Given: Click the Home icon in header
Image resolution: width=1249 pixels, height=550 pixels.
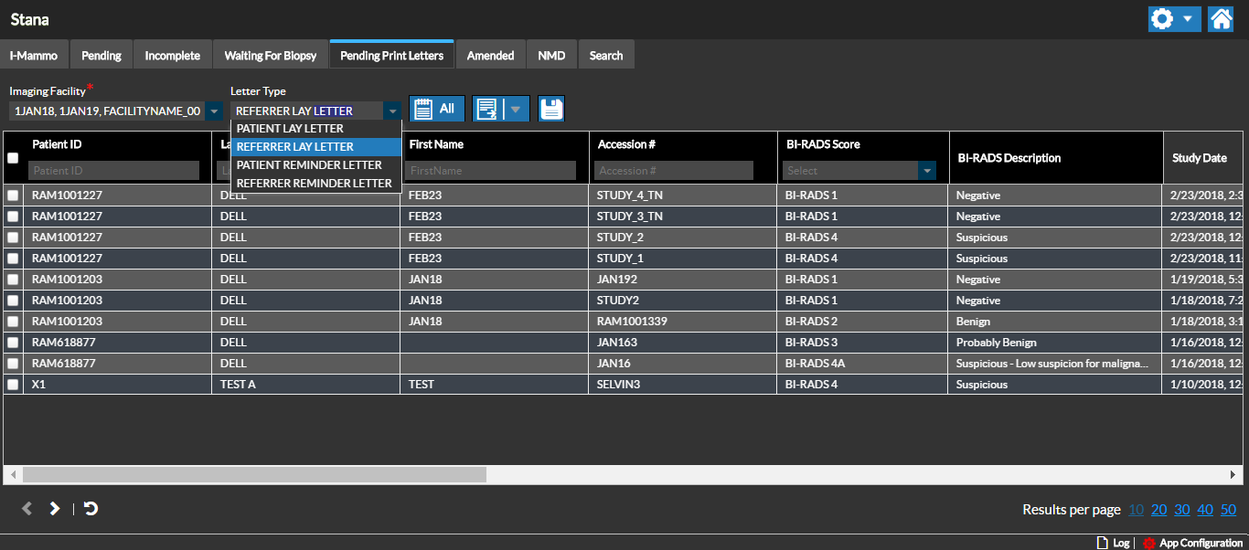Looking at the screenshot, I should 1221,19.
